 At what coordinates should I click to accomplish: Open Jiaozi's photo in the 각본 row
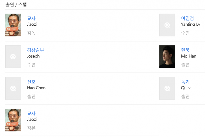13,120
